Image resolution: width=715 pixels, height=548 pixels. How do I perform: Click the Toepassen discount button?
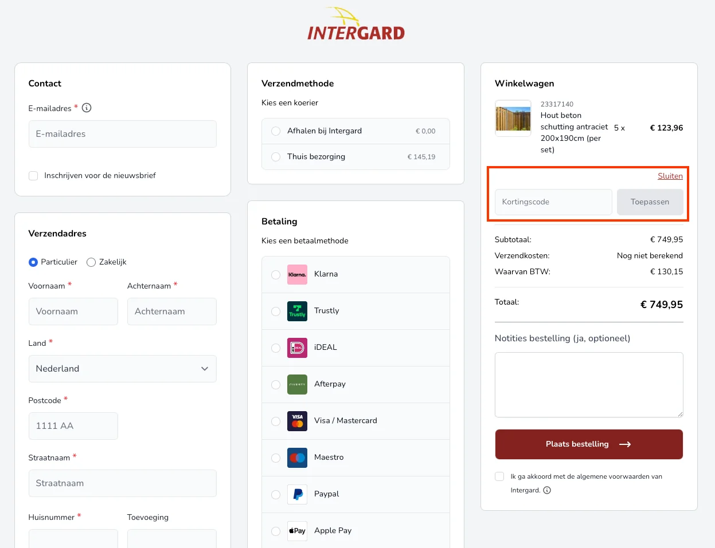click(x=650, y=202)
